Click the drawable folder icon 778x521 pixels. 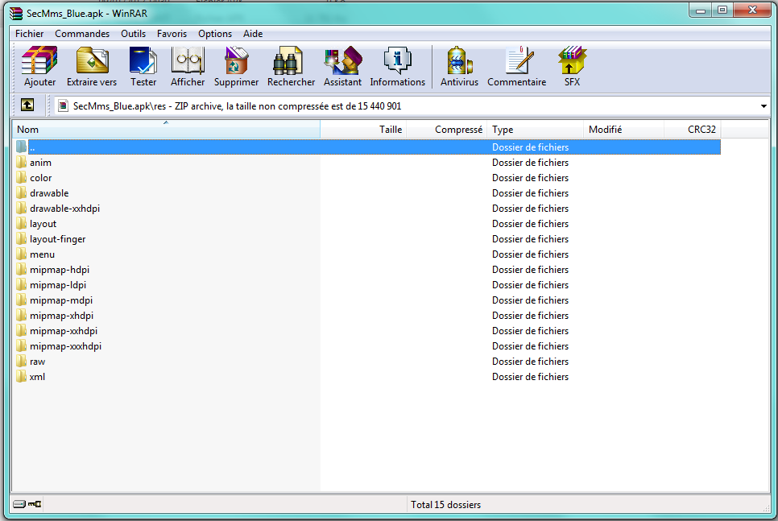point(21,193)
